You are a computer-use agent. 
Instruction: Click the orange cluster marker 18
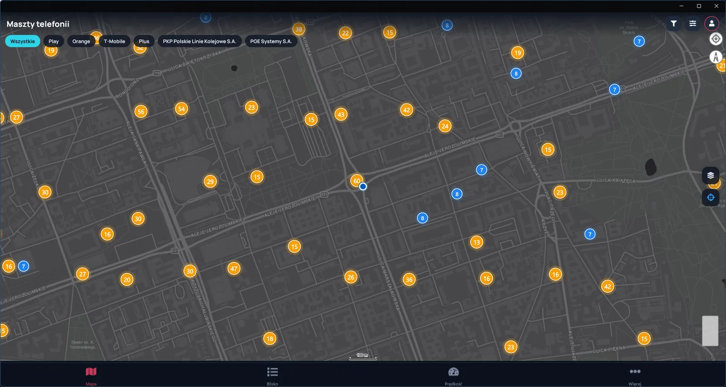(x=270, y=339)
